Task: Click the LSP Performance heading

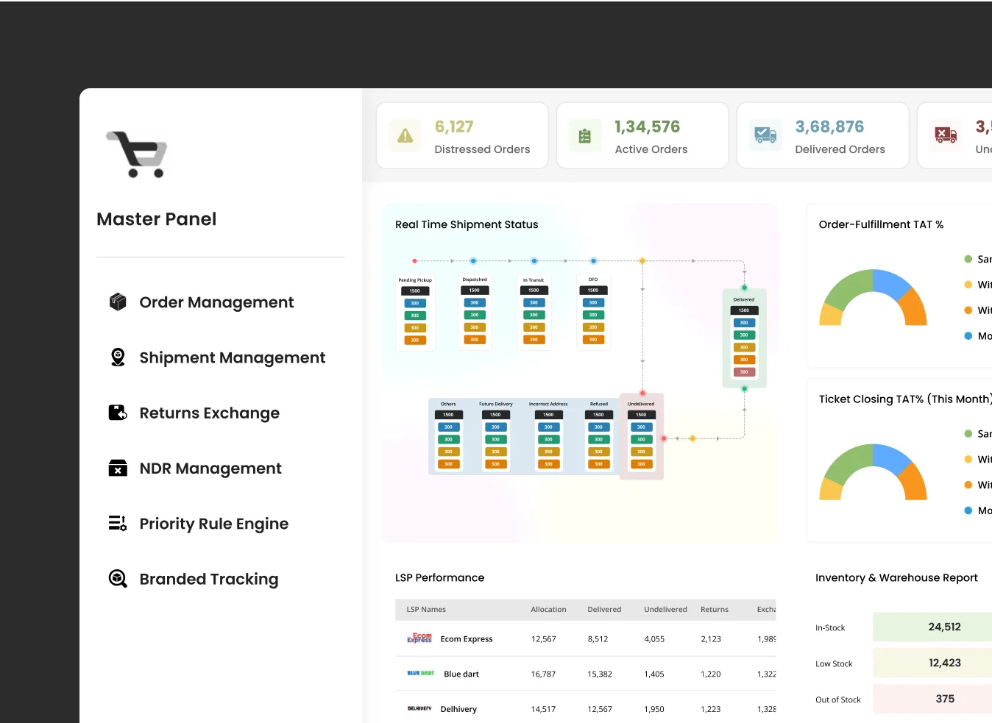Action: click(x=439, y=577)
